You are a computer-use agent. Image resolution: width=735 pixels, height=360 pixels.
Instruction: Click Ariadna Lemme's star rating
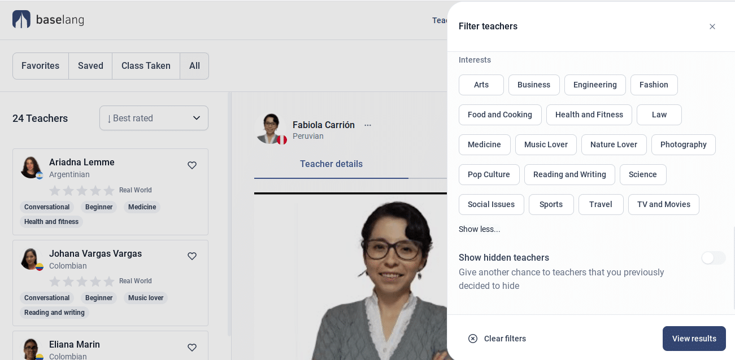82,191
